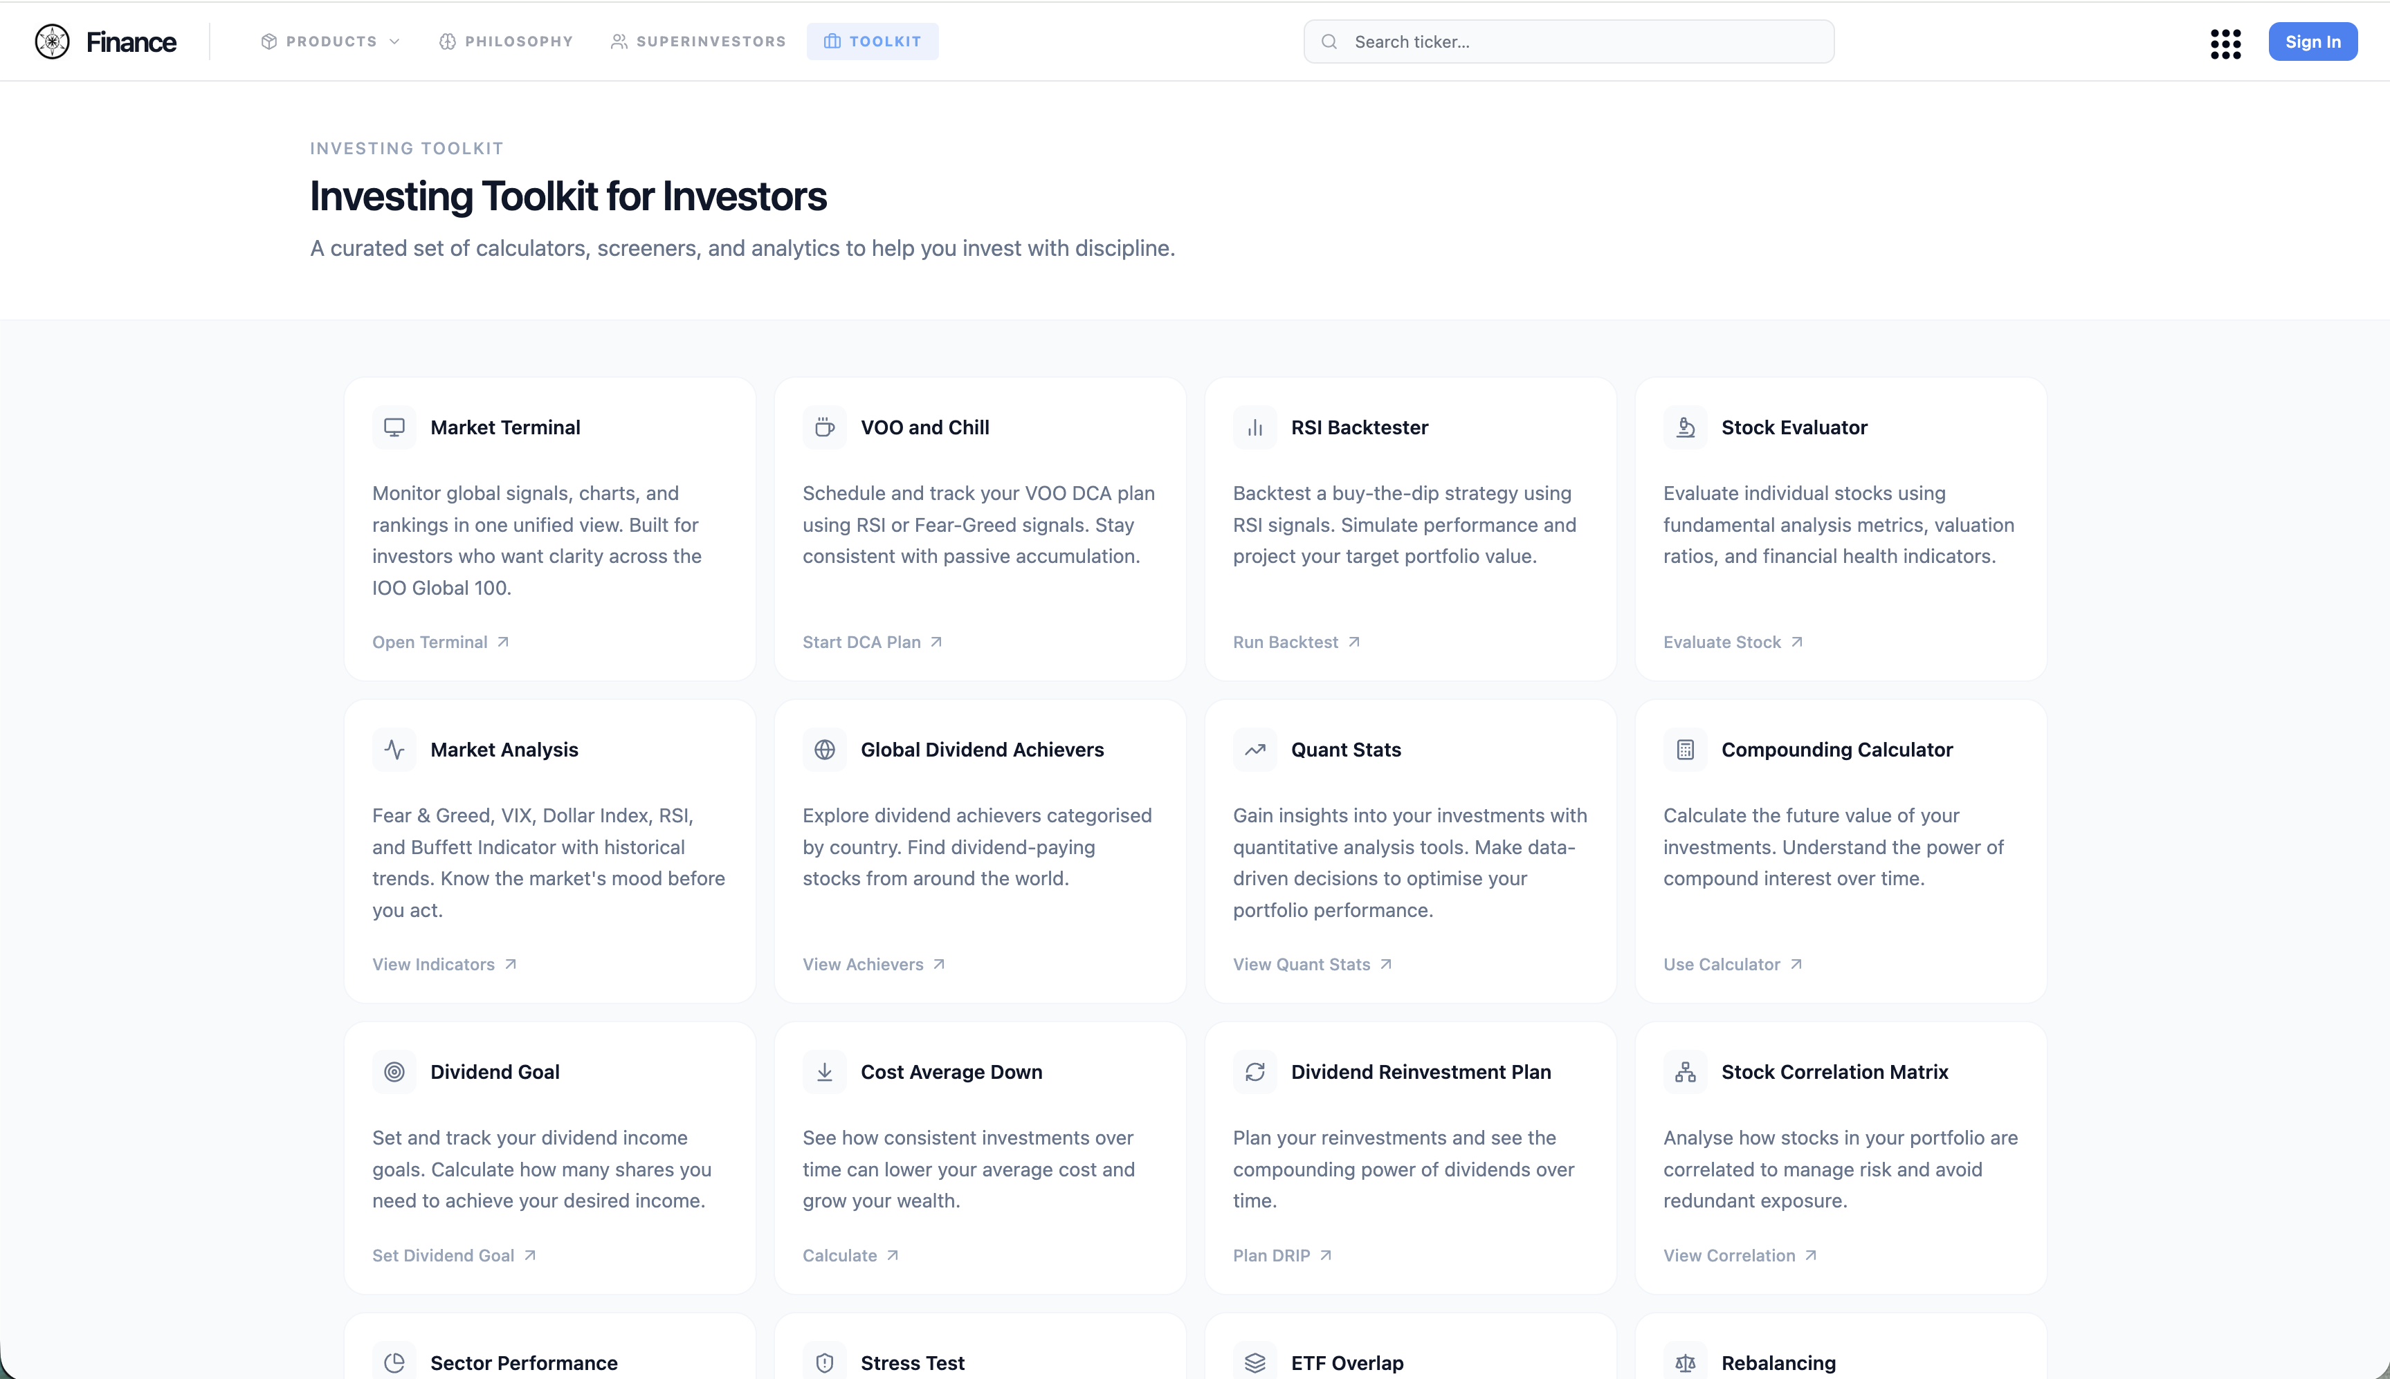Viewport: 2390px width, 1379px height.
Task: Click the ETF Overlap layers icon
Action: [x=1255, y=1362]
